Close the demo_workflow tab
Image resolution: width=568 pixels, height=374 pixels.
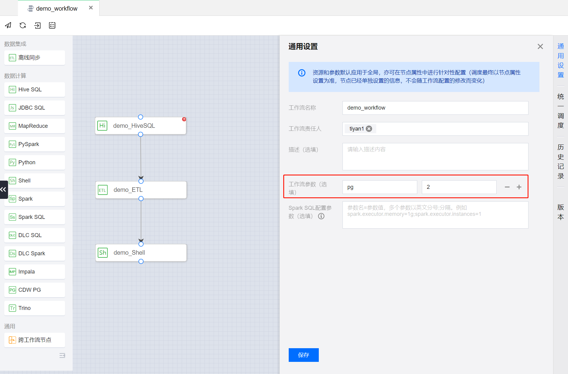[x=91, y=8]
